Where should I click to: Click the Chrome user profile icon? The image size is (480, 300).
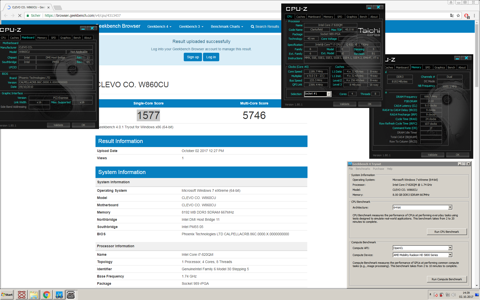pos(451,2)
